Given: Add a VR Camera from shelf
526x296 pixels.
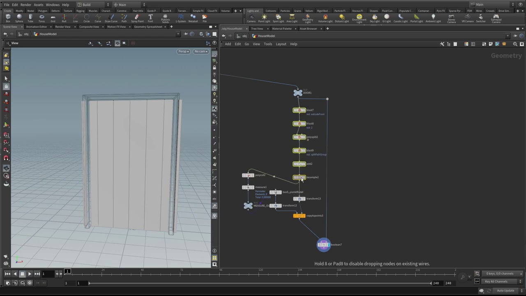Looking at the screenshot, I should click(x=467, y=18).
